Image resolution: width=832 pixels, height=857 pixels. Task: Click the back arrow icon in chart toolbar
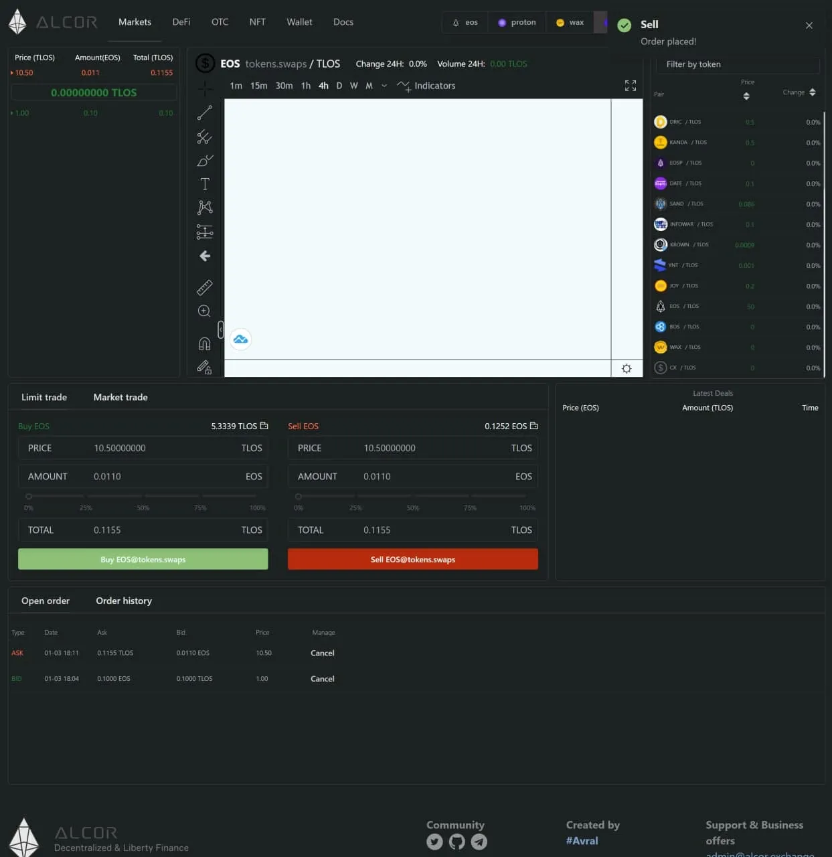205,256
